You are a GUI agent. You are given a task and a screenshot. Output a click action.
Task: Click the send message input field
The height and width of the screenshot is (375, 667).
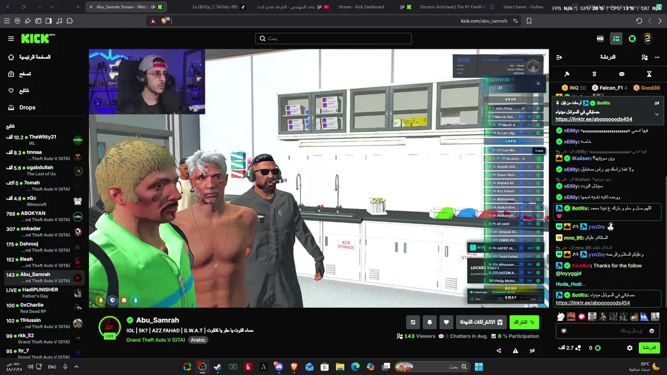click(607, 331)
